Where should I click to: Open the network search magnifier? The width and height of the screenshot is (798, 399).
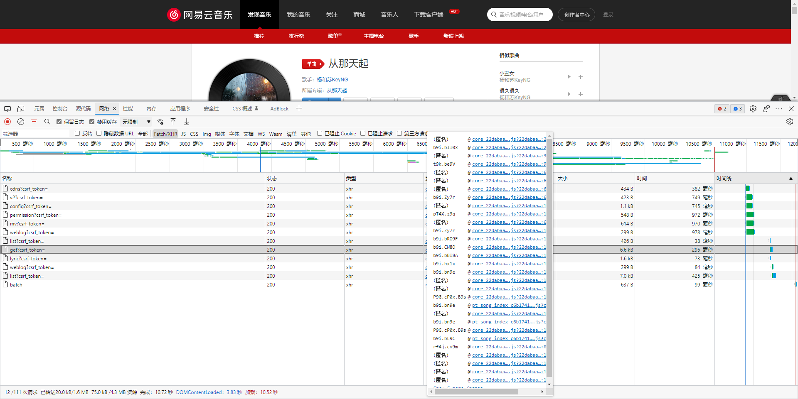pos(47,122)
